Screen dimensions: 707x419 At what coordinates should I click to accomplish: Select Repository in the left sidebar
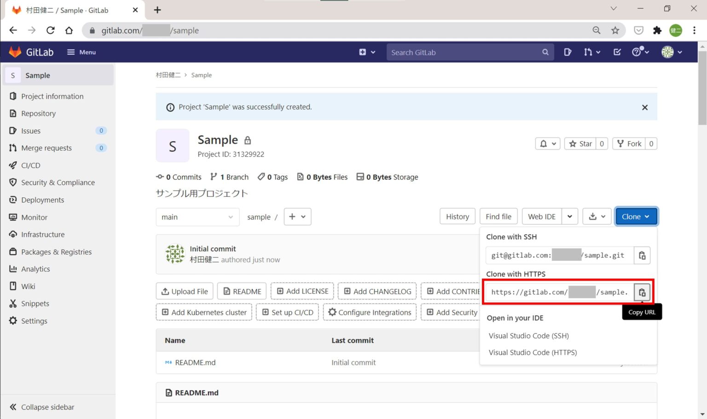pyautogui.click(x=38, y=113)
